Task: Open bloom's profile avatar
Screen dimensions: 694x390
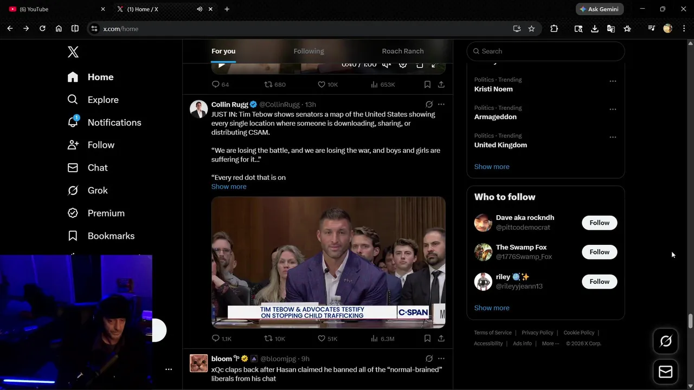Action: [198, 363]
